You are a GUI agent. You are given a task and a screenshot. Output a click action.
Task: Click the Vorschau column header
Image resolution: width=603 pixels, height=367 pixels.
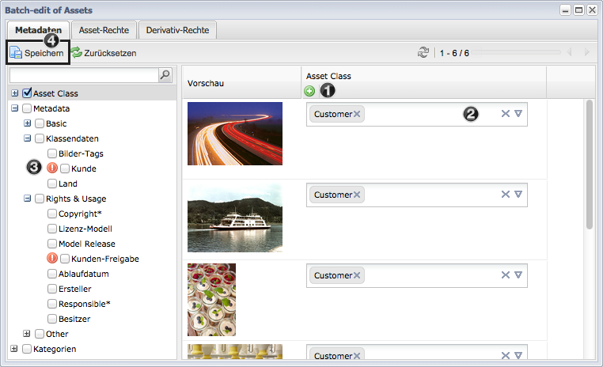(x=241, y=82)
